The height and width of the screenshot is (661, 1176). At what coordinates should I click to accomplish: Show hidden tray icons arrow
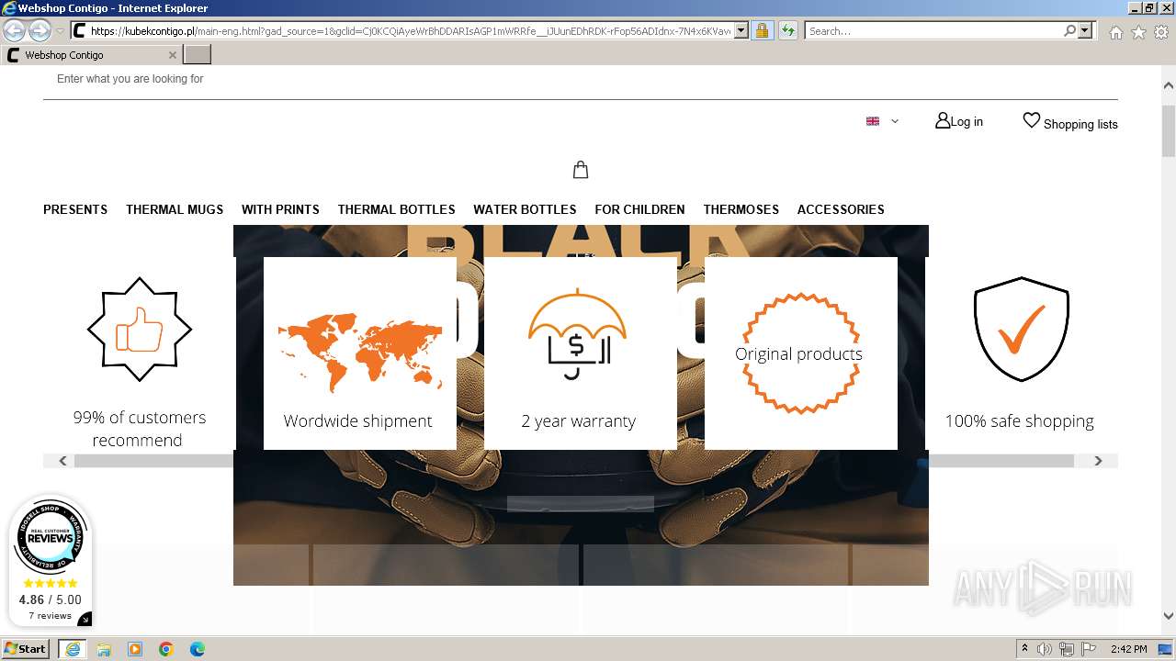click(x=1024, y=649)
